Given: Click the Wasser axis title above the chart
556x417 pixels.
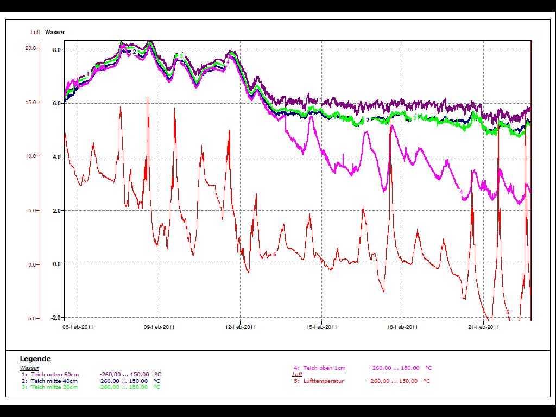Looking at the screenshot, I should [x=55, y=32].
